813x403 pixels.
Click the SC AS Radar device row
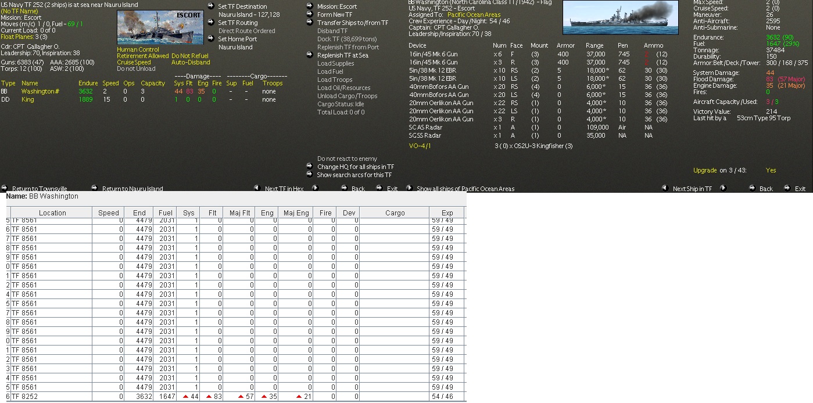(x=538, y=127)
